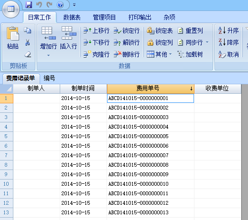This screenshot has height=220, width=248.
Task: Click 删除行 delete row button
Action: (x=127, y=54)
